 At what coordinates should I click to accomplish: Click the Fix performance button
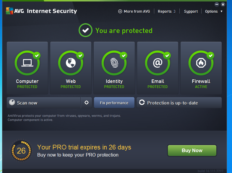[x=114, y=103]
